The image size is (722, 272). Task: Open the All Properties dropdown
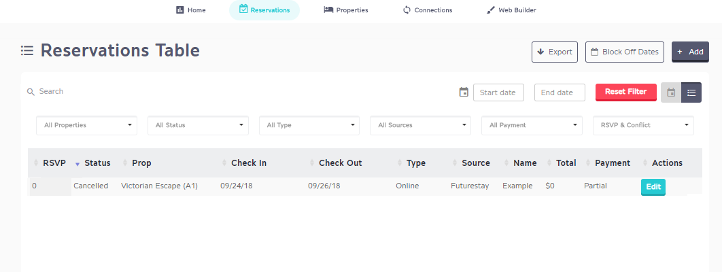click(86, 125)
